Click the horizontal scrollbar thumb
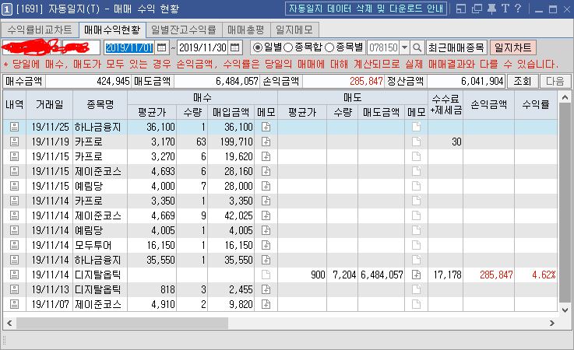Viewport: 574px width, 350px height. (122, 324)
